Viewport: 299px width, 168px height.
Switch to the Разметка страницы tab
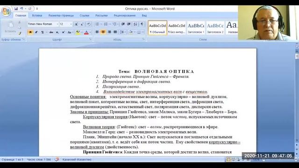[x=61, y=15]
